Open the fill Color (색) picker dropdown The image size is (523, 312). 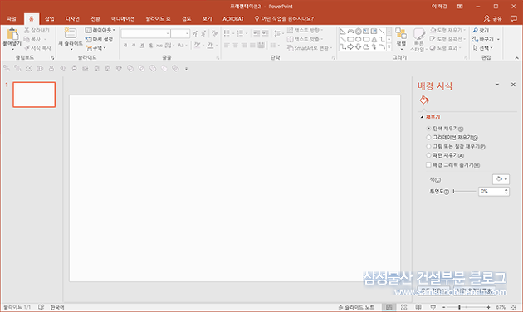click(x=501, y=179)
